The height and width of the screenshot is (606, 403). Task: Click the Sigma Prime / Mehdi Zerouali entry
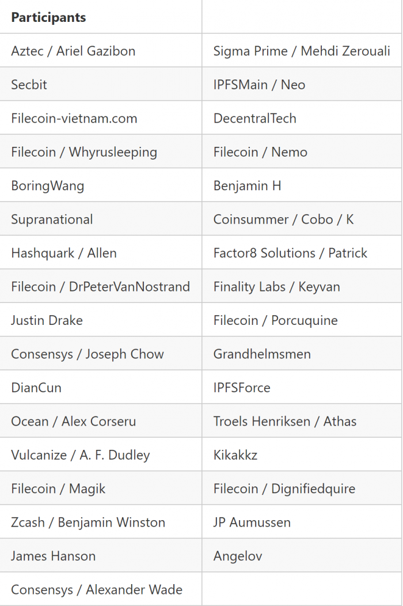(302, 50)
